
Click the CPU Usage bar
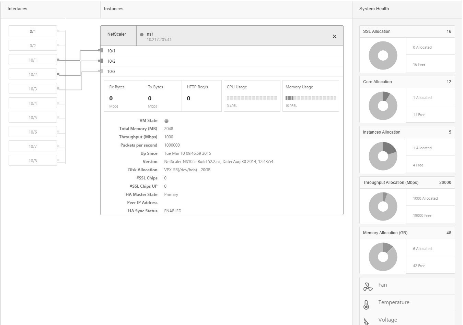(252, 98)
